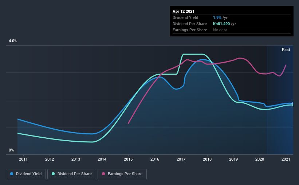299x185 pixels.
Task: Toggle the Dividend Yield legend button
Action: [x=26, y=174]
